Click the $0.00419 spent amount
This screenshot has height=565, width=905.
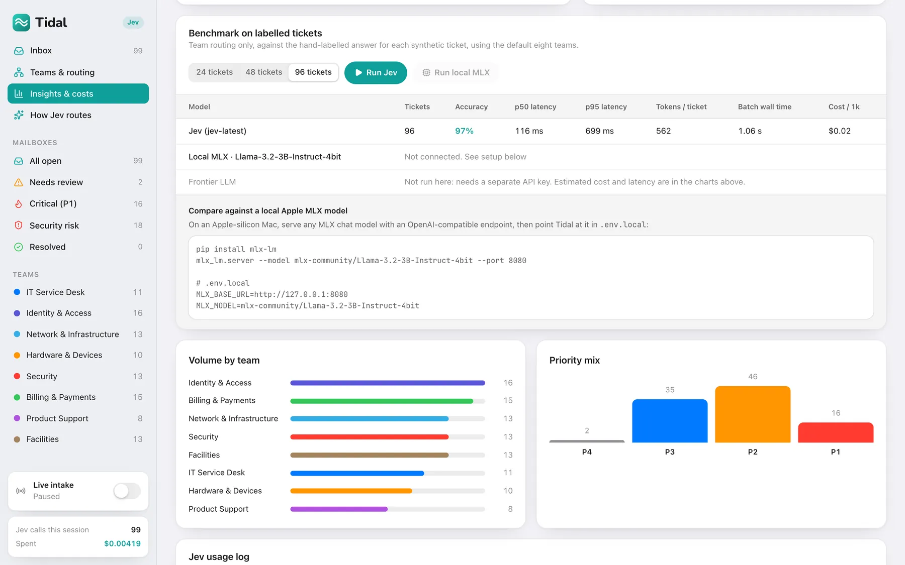tap(122, 543)
